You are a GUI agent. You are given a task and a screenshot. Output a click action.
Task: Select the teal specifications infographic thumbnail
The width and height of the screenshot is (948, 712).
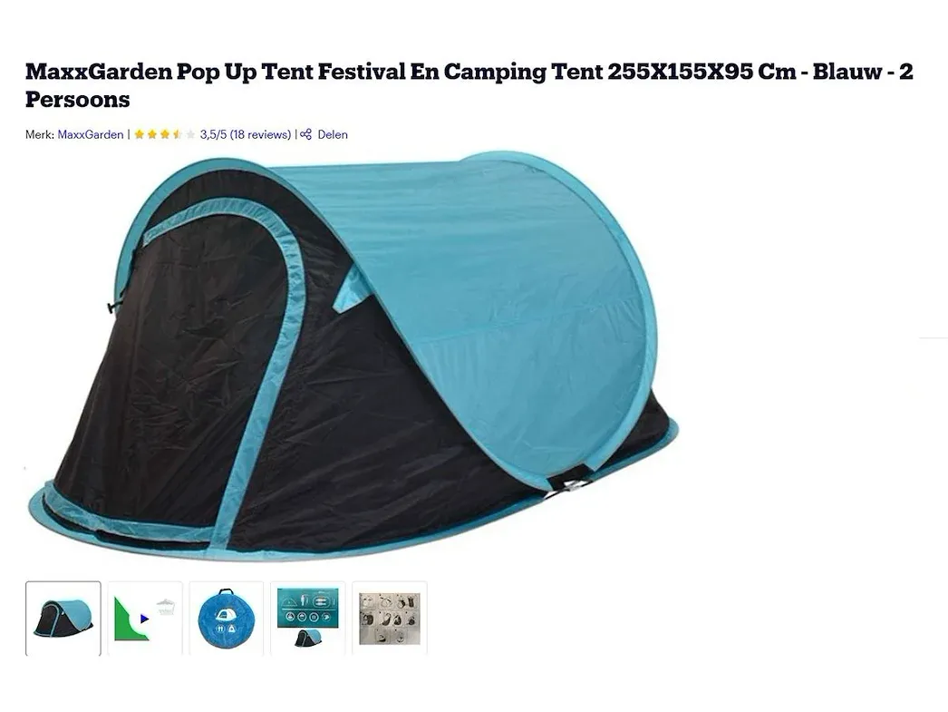pos(308,619)
